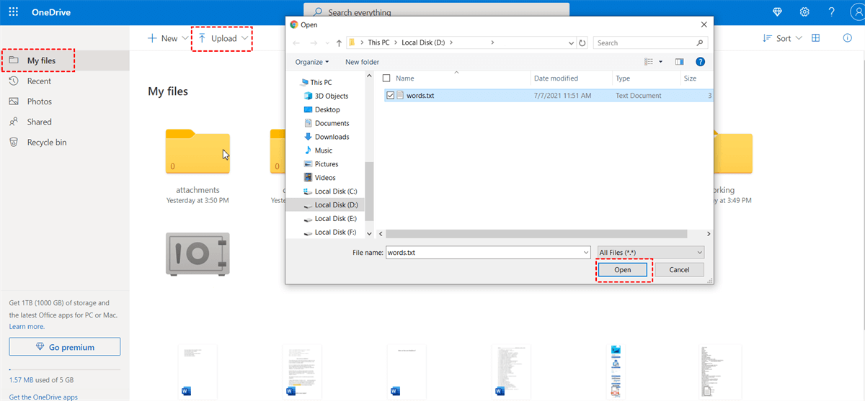Select Photos in left navigation

click(x=39, y=102)
